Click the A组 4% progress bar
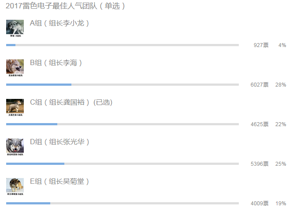 pos(122,45)
